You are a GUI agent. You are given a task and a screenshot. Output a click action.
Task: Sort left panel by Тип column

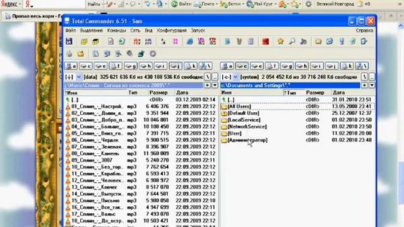pos(133,93)
